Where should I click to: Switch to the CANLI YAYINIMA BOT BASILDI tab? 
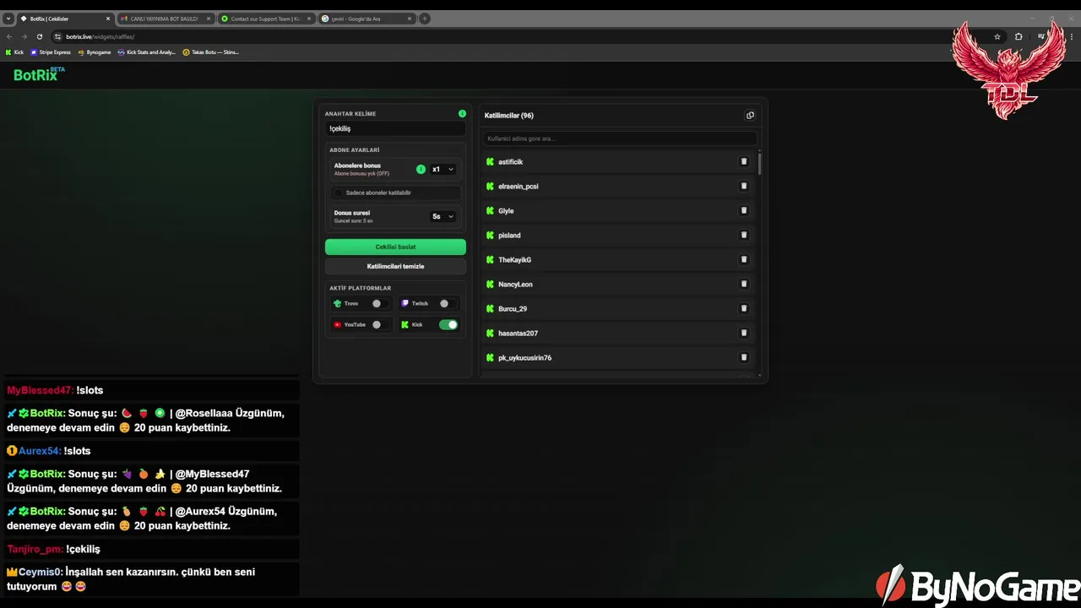click(165, 19)
